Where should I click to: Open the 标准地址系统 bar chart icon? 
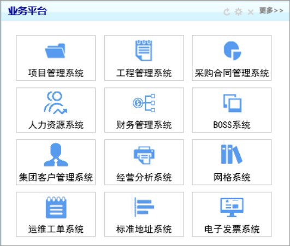coord(144,207)
